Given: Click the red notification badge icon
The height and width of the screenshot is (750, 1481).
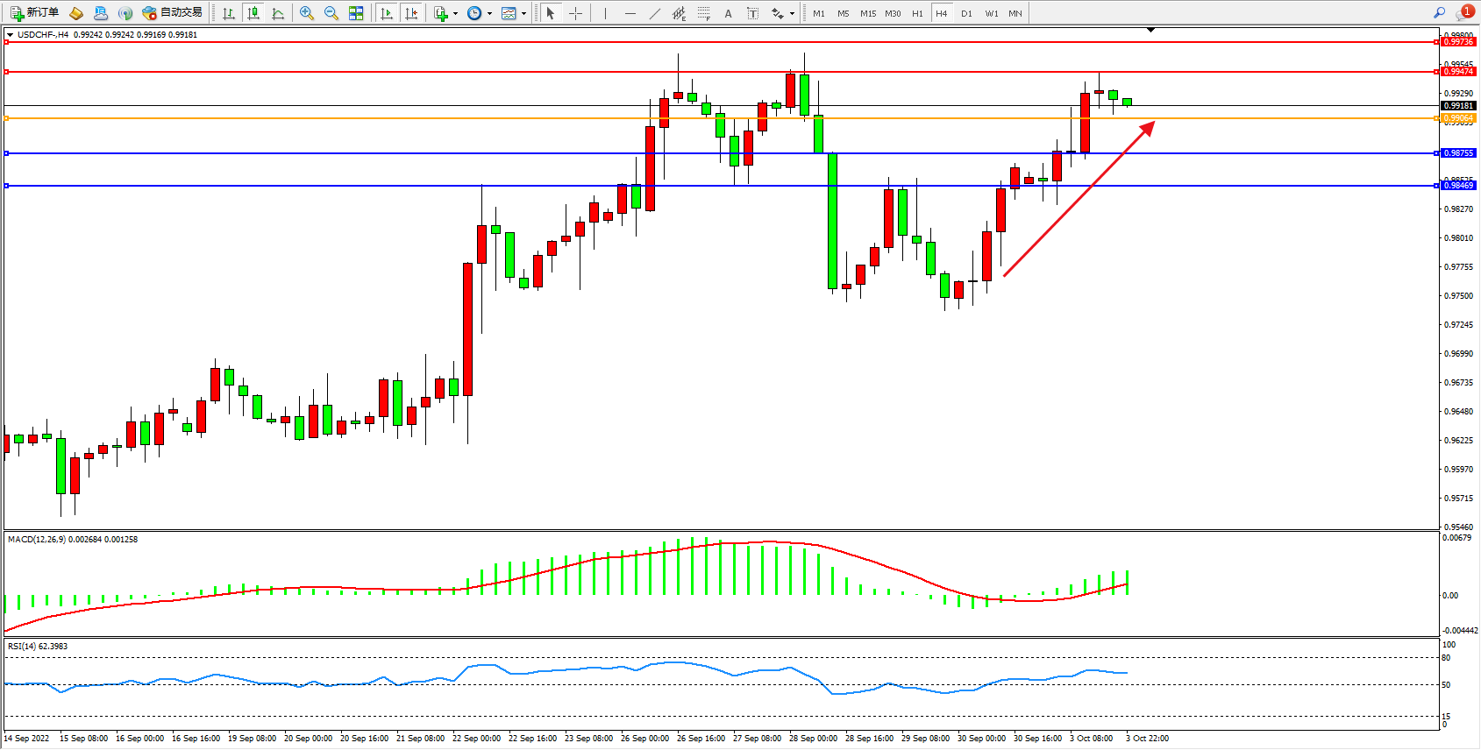Looking at the screenshot, I should (1466, 12).
